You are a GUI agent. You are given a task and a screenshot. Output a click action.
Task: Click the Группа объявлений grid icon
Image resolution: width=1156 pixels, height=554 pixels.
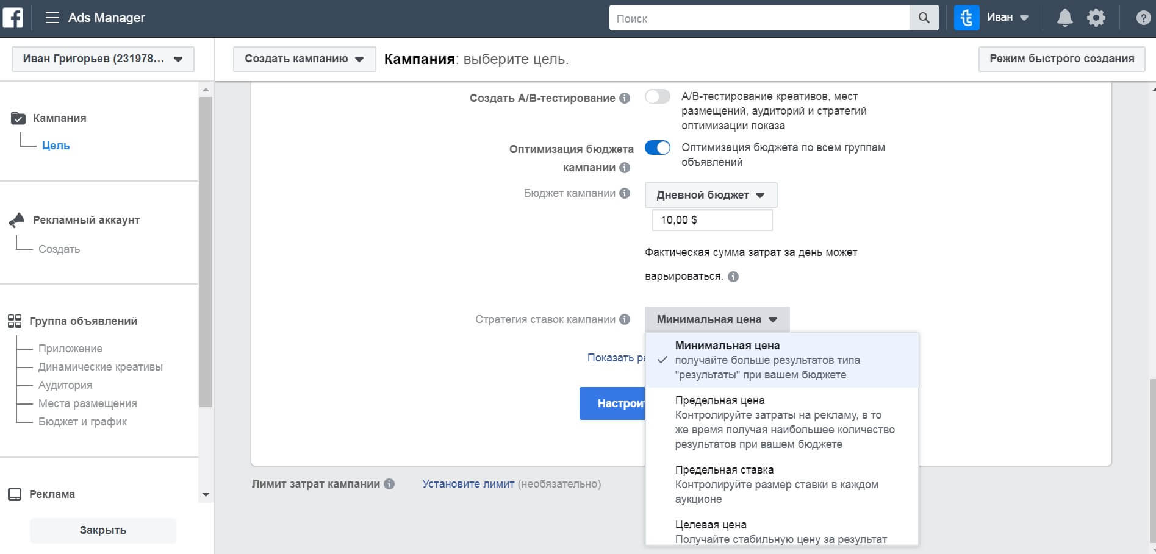(x=15, y=321)
